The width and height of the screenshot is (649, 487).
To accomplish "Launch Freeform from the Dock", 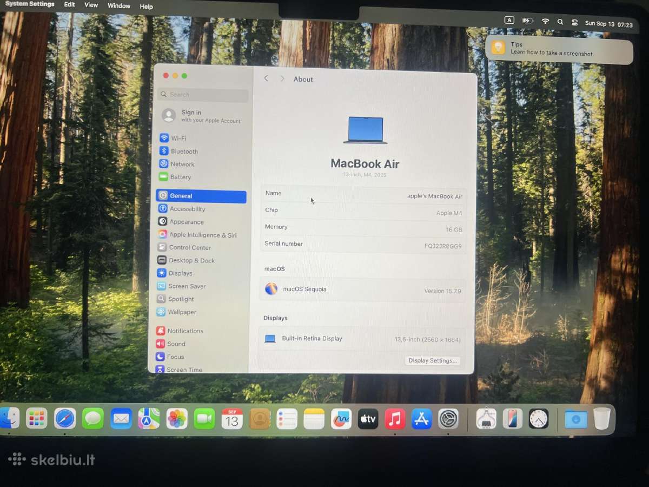I will coord(341,419).
